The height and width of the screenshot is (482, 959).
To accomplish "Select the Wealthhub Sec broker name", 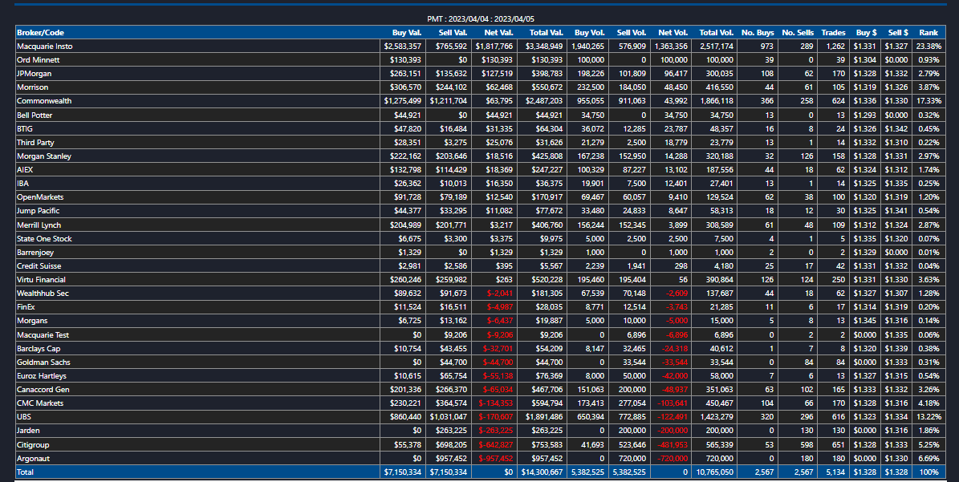I will (x=43, y=294).
